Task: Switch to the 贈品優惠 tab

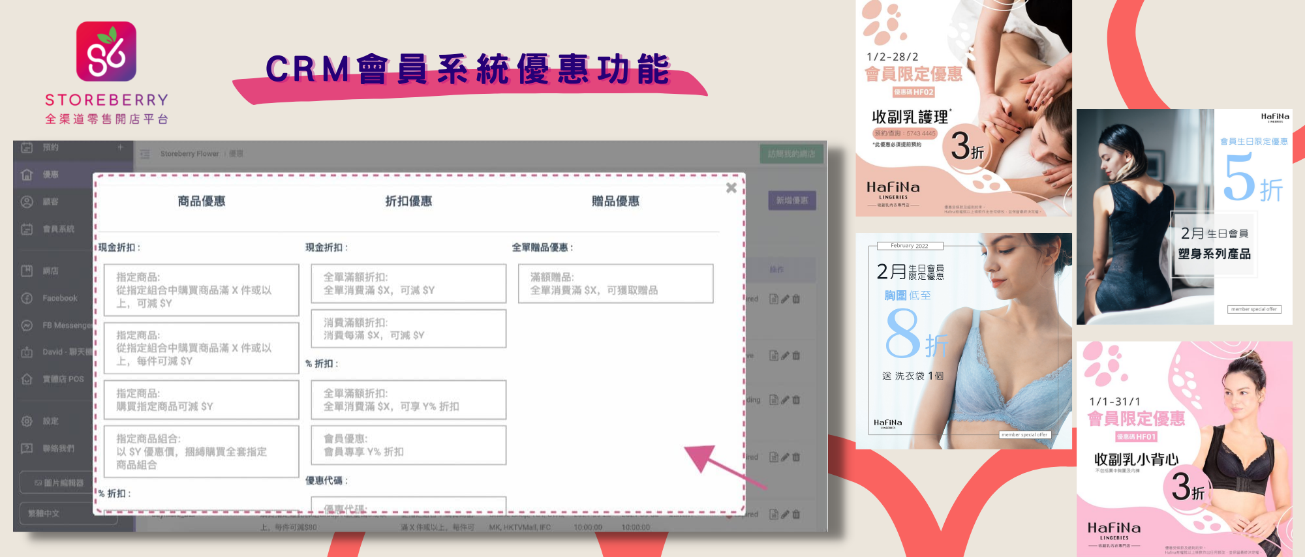Action: coord(615,201)
